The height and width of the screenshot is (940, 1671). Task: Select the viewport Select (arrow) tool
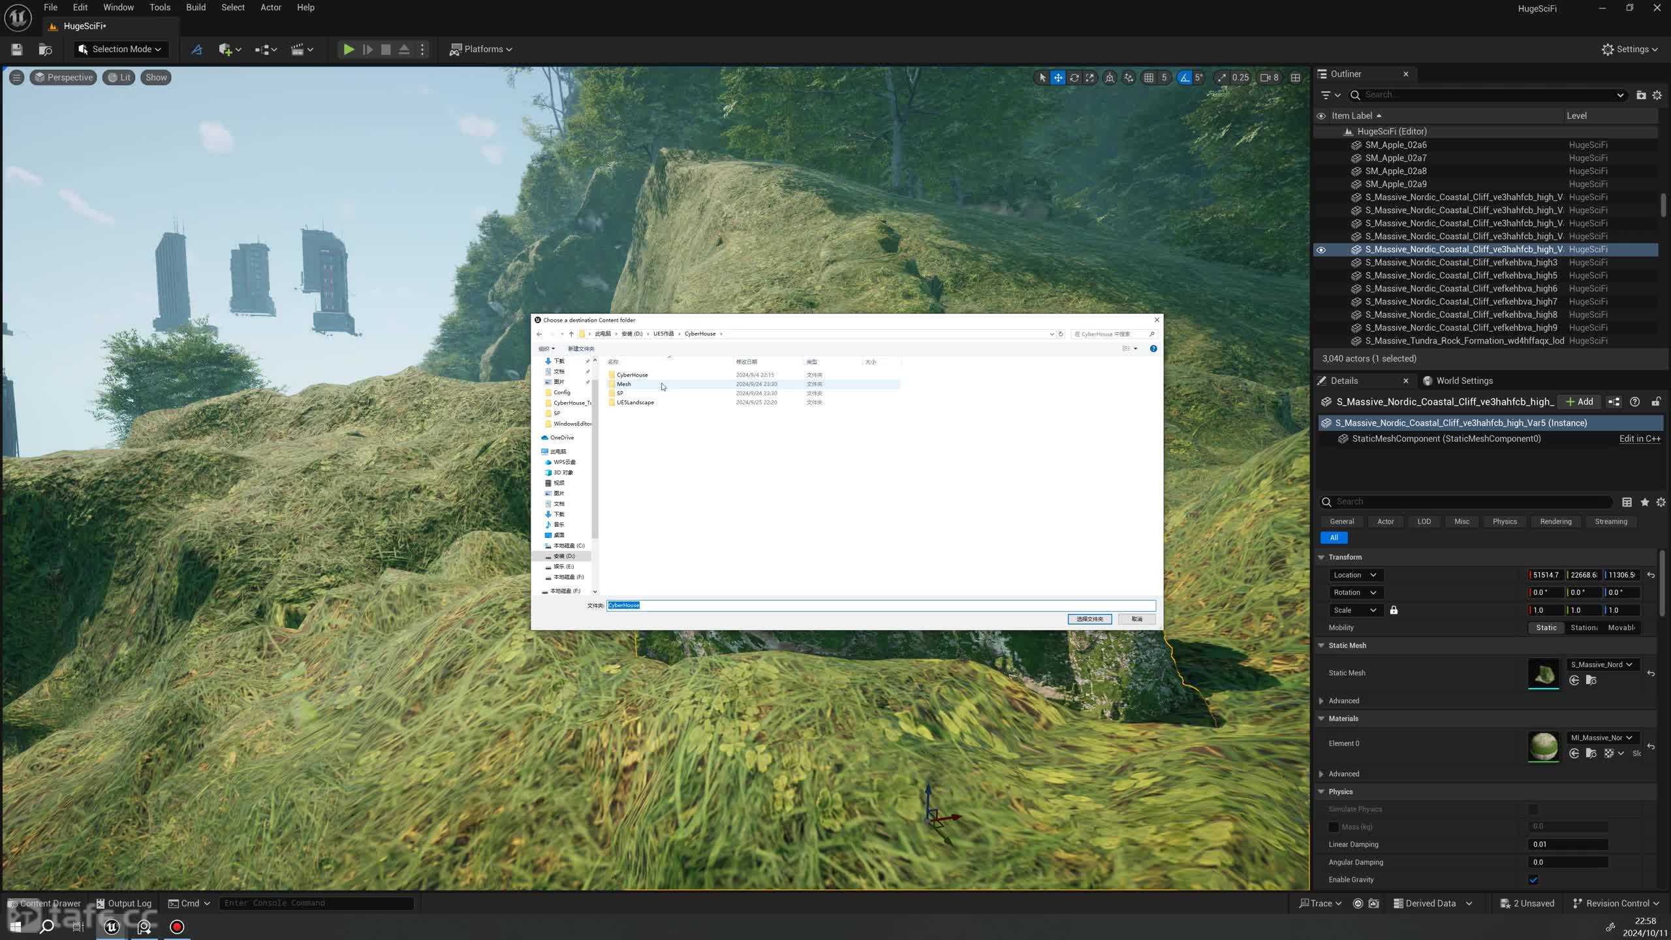[1042, 78]
